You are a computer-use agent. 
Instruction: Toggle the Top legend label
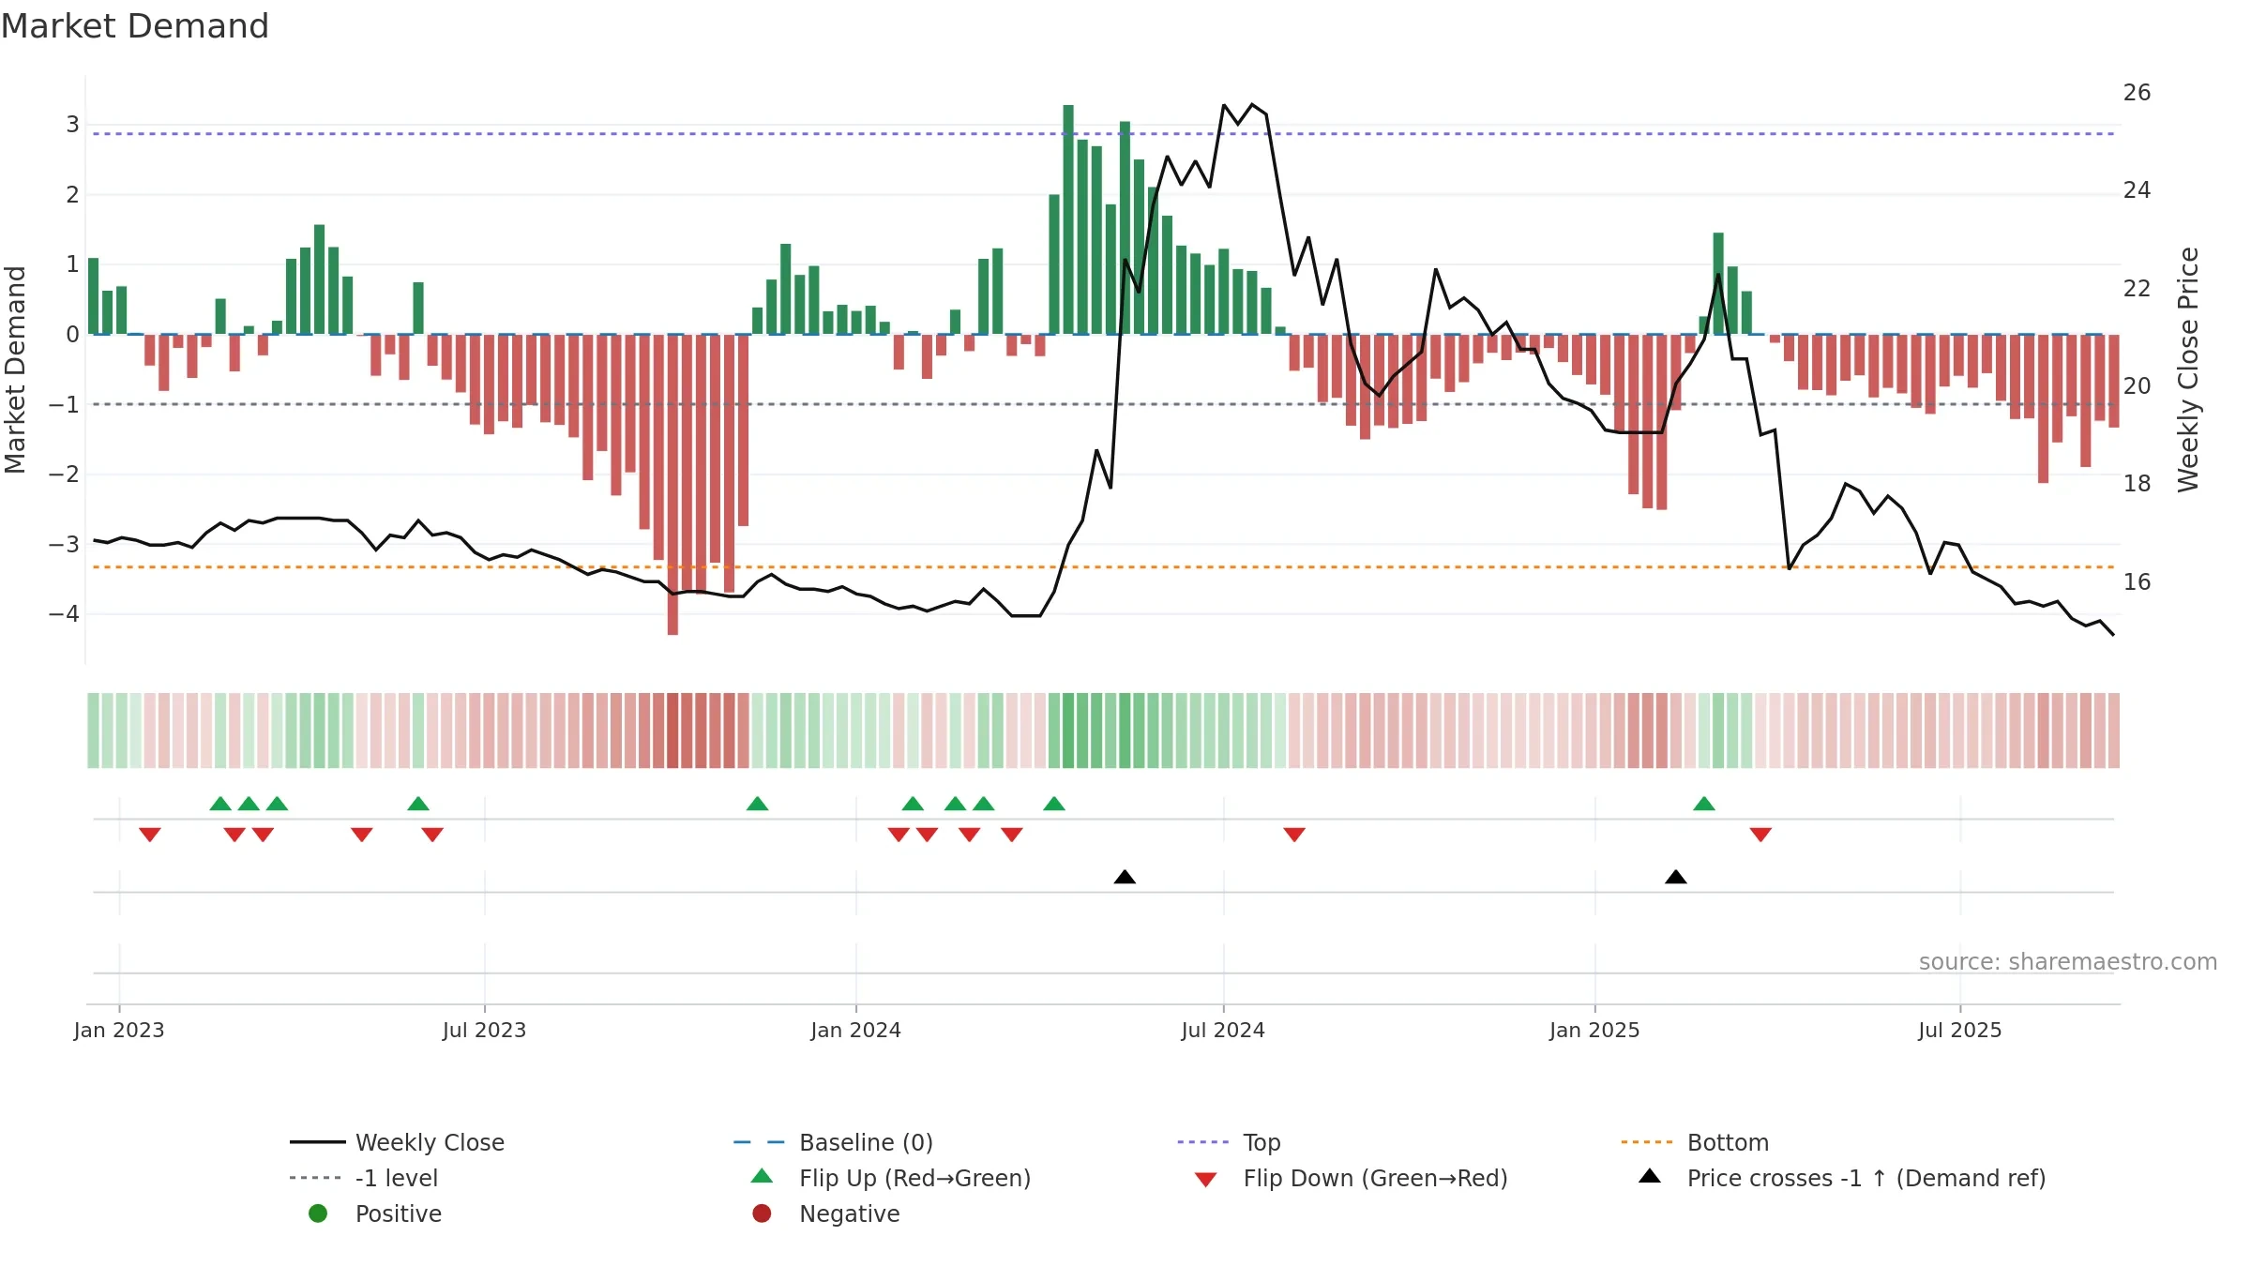(x=1261, y=1142)
